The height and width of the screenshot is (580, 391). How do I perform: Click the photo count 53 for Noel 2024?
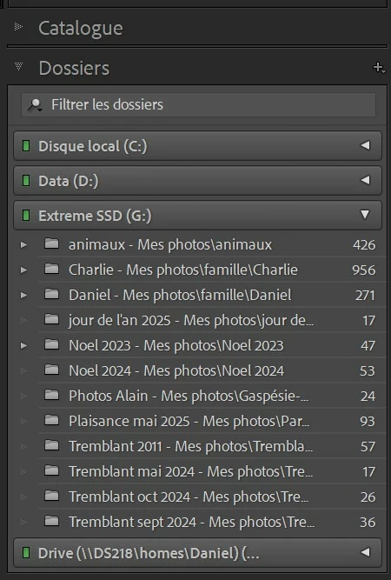[368, 370]
